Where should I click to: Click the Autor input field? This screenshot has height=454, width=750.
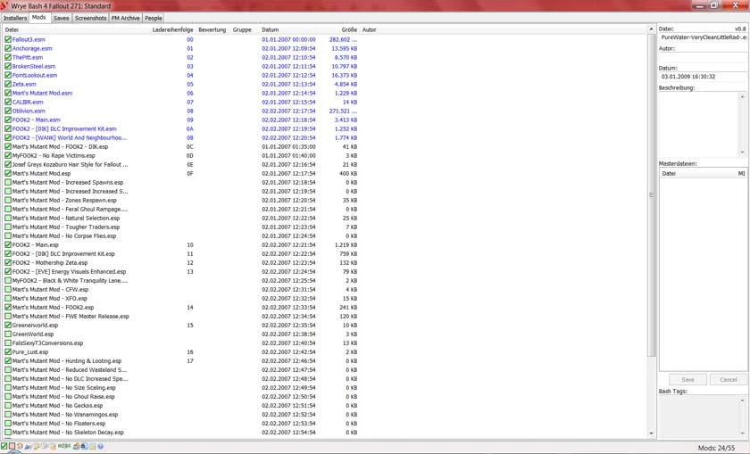pos(703,57)
